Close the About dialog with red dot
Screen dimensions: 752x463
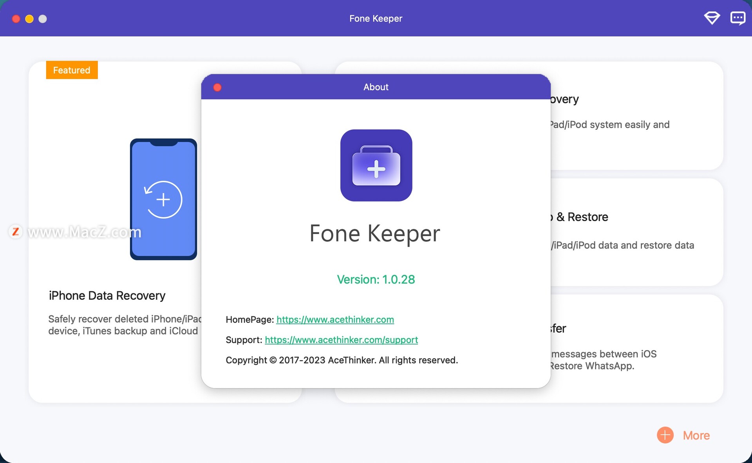pos(217,87)
